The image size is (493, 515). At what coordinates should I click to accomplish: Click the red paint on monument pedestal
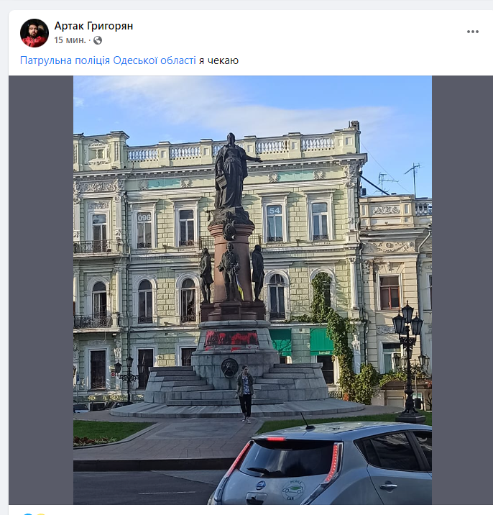pyautogui.click(x=231, y=339)
